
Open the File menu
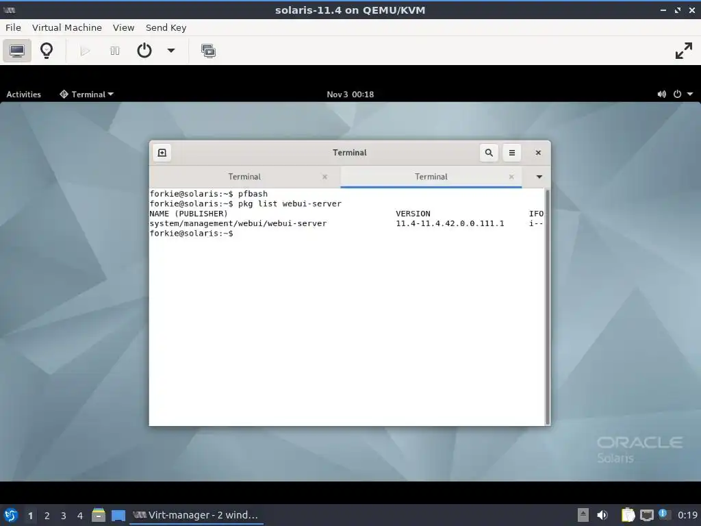tap(13, 27)
